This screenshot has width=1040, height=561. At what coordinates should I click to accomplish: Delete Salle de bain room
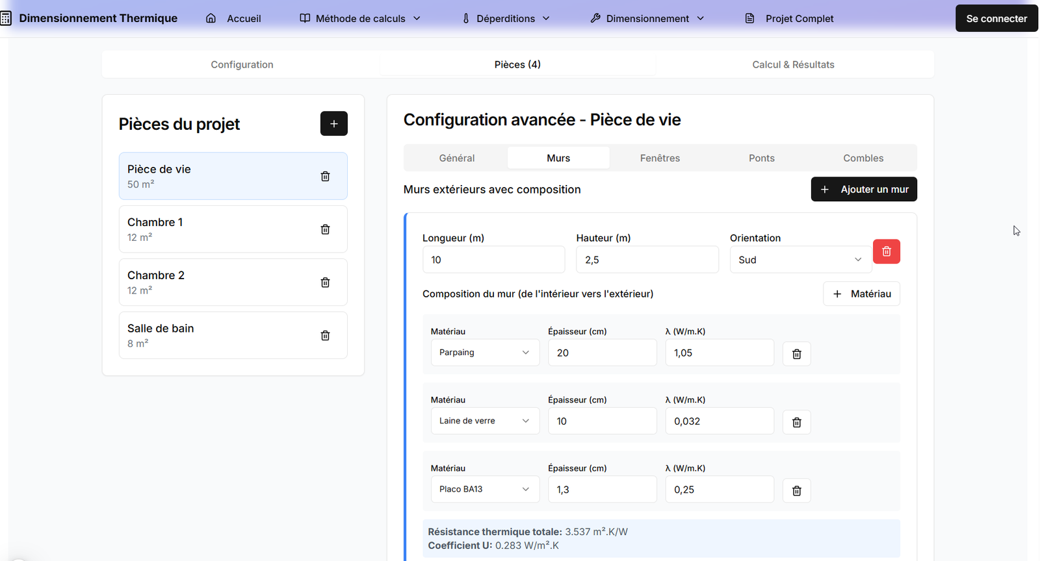325,336
